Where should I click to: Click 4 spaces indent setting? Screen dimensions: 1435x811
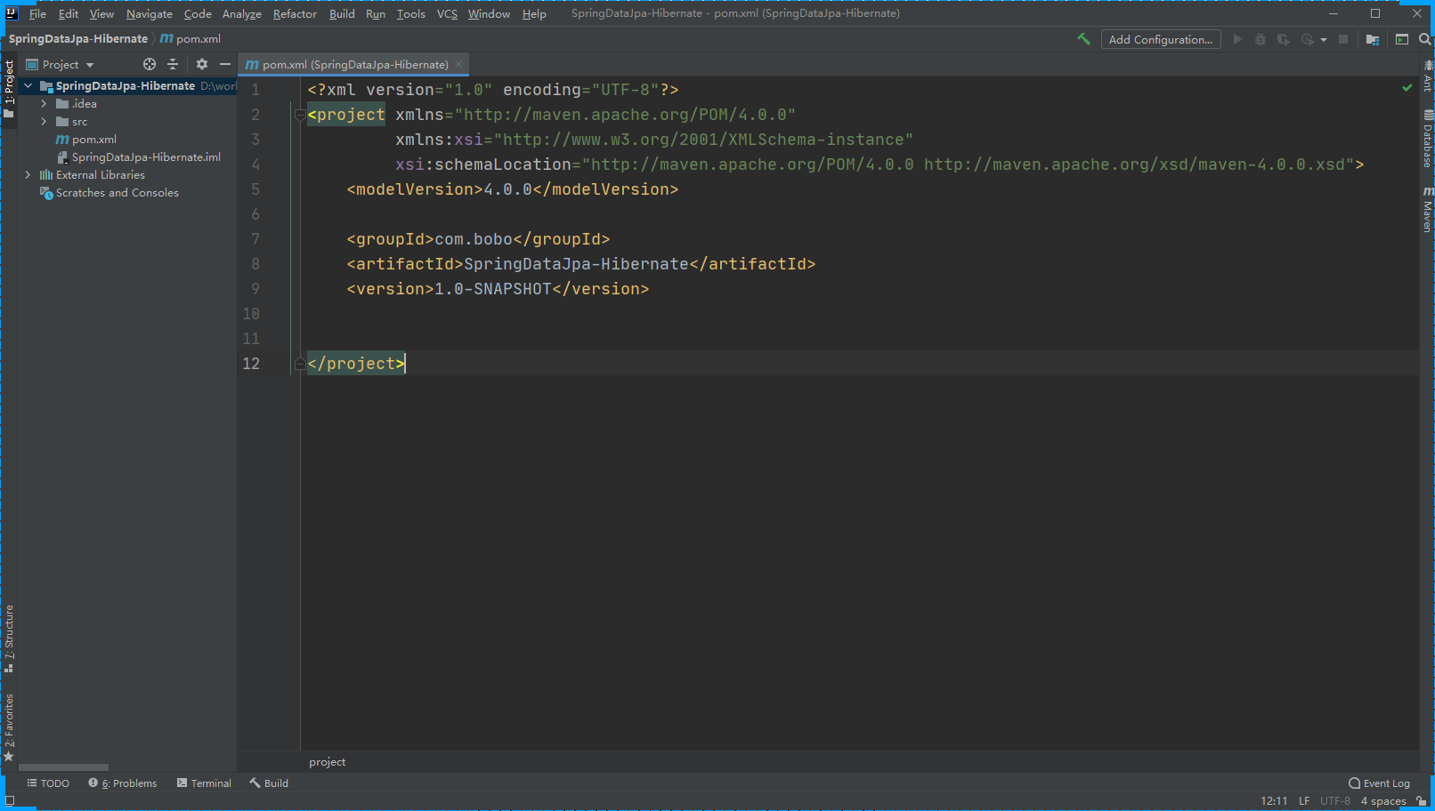1383,801
